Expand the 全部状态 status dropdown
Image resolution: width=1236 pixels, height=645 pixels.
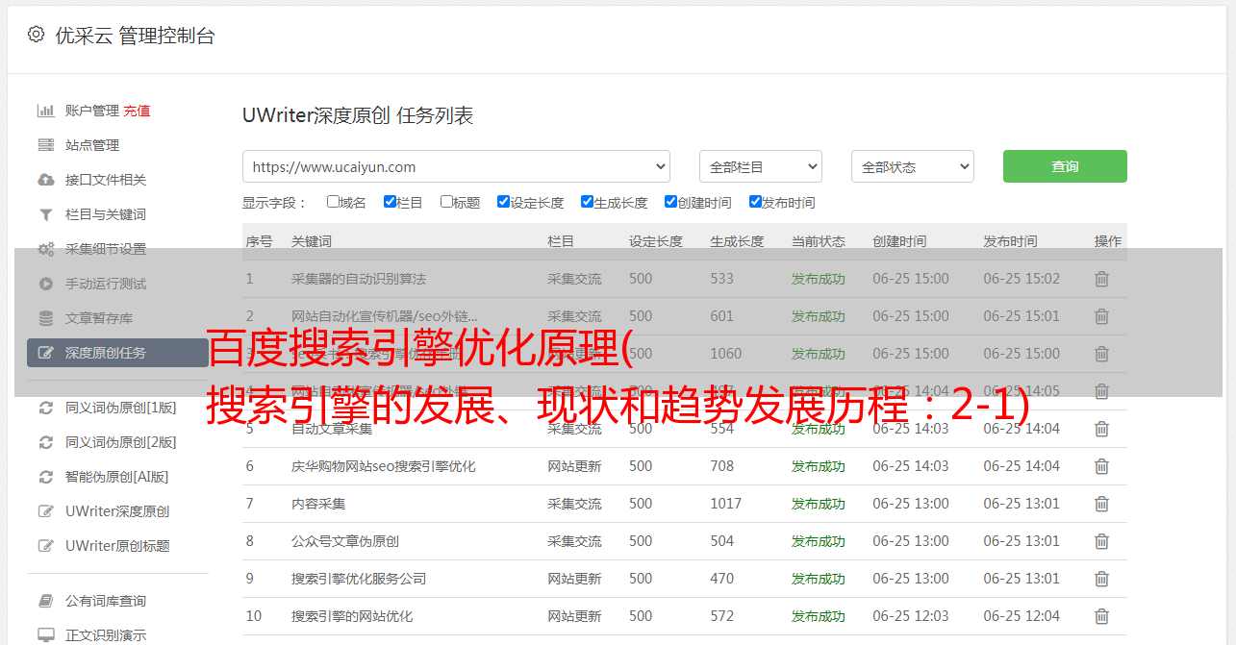coord(913,166)
